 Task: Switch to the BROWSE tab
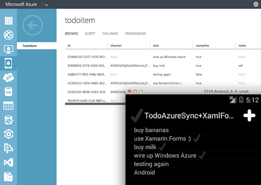click(71, 34)
